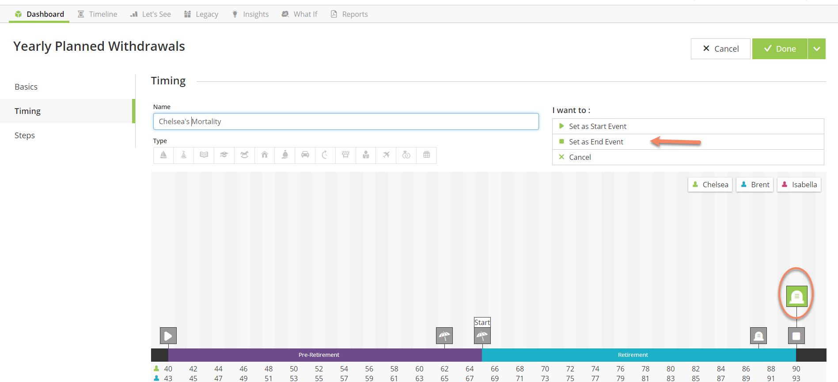Click the purple Pre-Retirement timeline bar
Image resolution: width=838 pixels, height=382 pixels.
coord(325,355)
